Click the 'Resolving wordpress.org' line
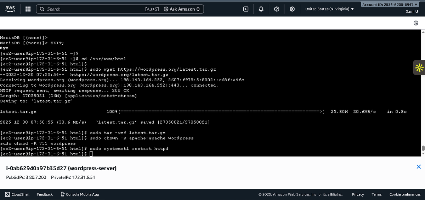Screen dimensions: 425x200 coord(122,80)
